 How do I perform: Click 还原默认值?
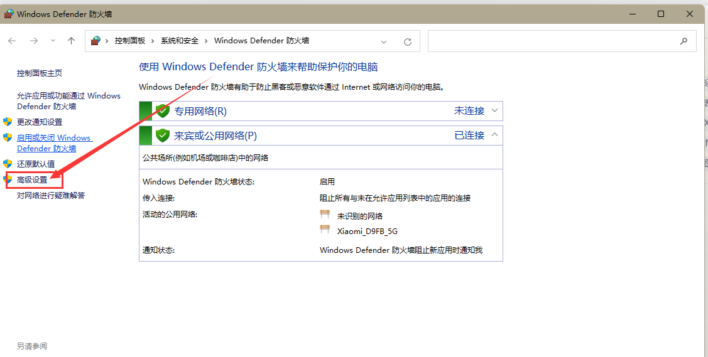point(36,164)
